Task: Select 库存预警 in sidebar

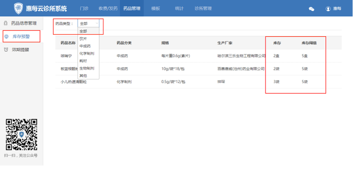Action: coord(21,37)
